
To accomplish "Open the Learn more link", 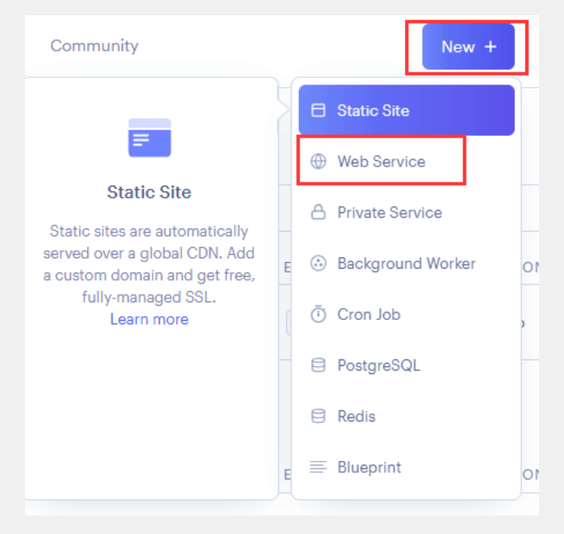I will 149,319.
